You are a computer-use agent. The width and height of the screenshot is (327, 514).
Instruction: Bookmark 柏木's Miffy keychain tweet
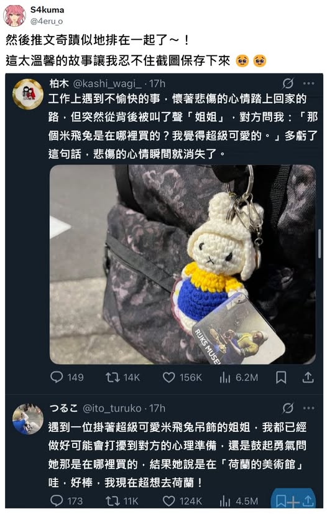point(281,378)
